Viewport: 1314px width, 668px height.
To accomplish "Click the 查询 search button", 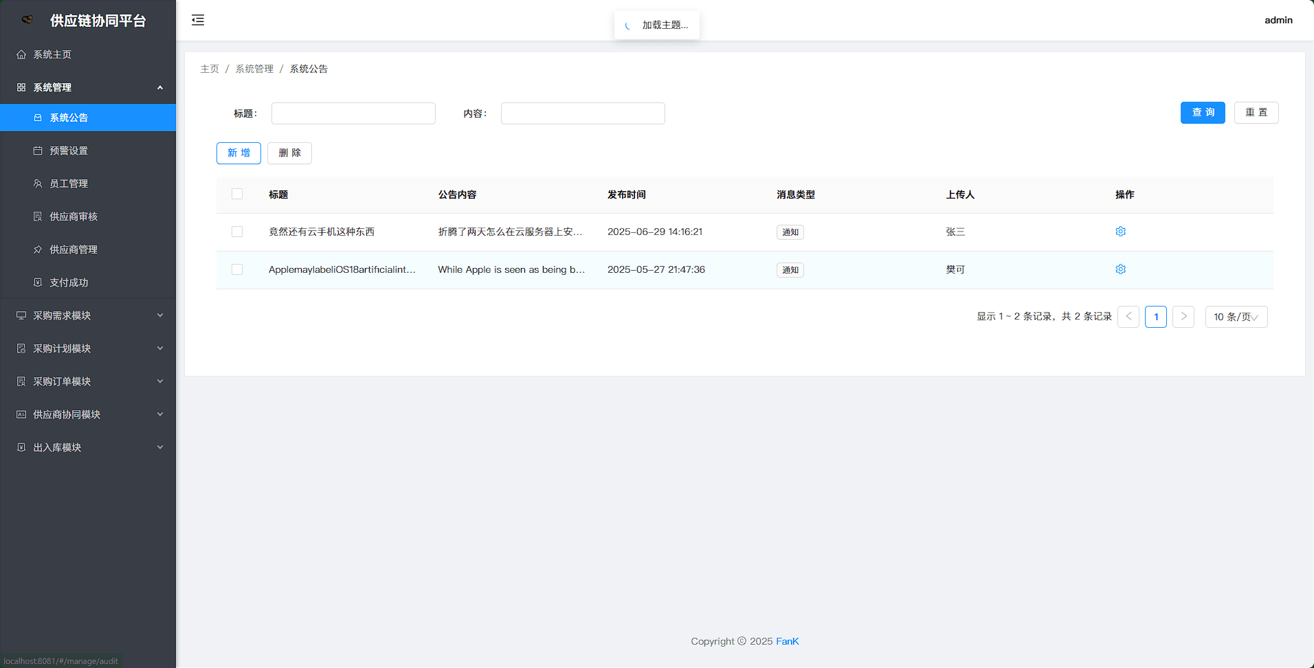I will click(1202, 113).
